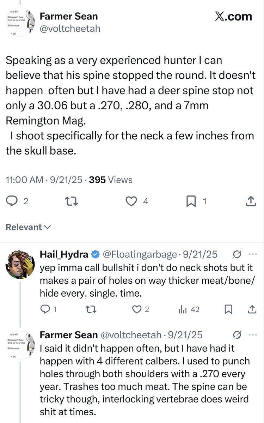Screen dimensions: 264x423
Task: Share the main post via share icon
Action: (x=250, y=201)
